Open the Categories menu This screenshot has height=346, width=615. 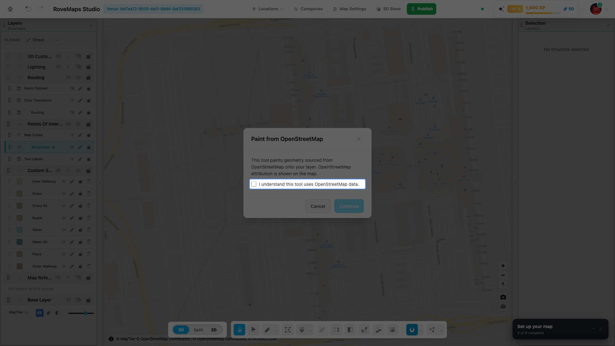pyautogui.click(x=308, y=9)
